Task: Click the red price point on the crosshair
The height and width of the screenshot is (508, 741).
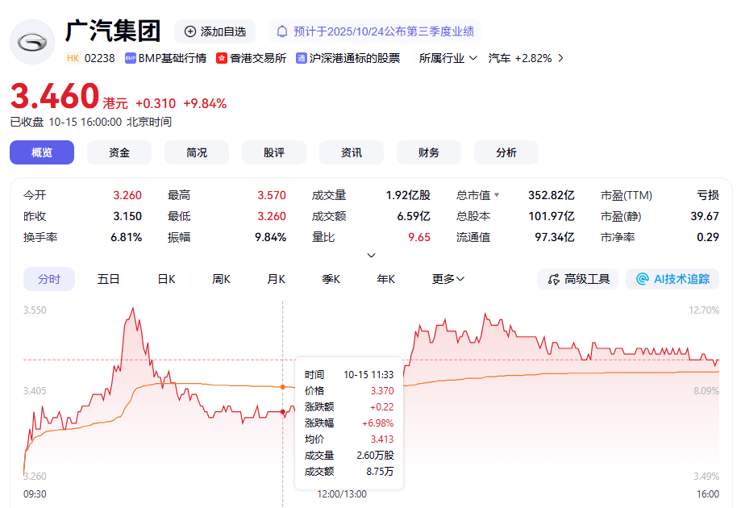Action: (x=282, y=411)
